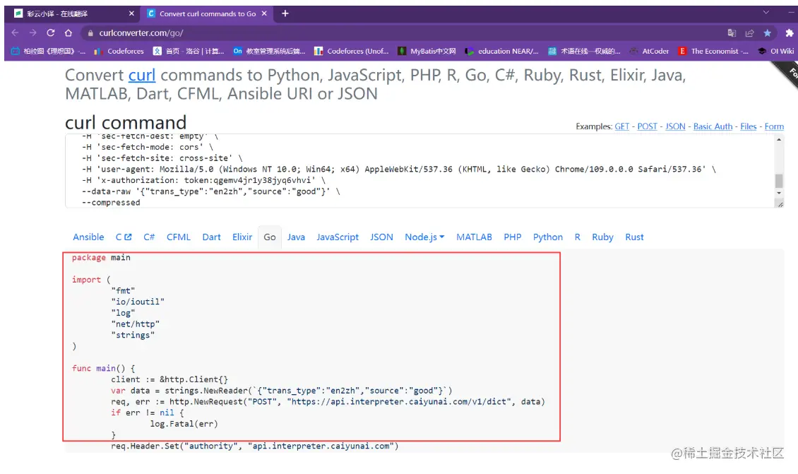Expand the tab search chevron in title bar
This screenshot has height=474, width=798.
[766, 12]
